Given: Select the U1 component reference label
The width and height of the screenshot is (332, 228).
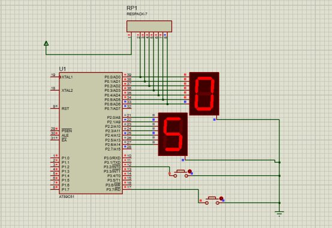Looking at the screenshot, I should (x=62, y=69).
